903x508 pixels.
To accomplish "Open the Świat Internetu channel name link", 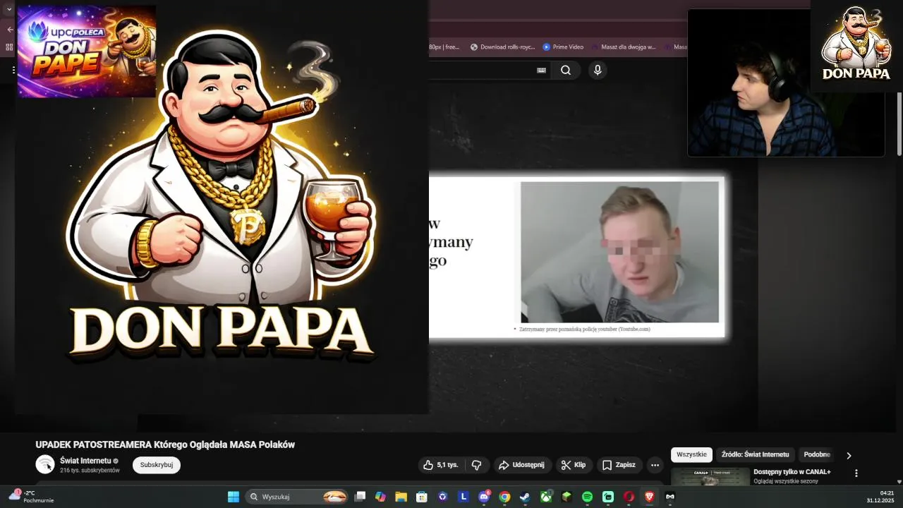I will (85, 461).
